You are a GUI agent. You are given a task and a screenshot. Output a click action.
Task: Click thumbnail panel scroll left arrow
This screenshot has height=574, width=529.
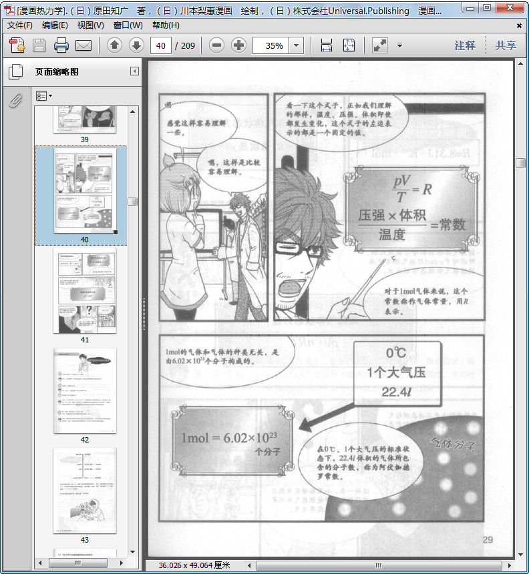pyautogui.click(x=40, y=563)
